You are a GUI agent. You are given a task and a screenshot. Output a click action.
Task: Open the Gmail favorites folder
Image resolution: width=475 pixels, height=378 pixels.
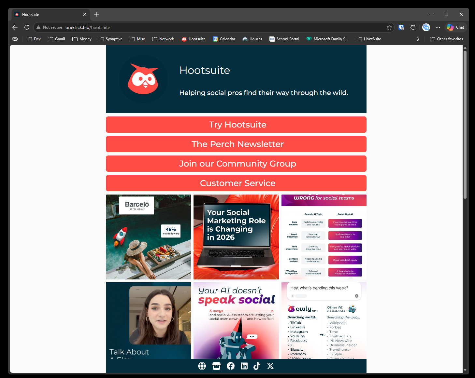pyautogui.click(x=56, y=39)
